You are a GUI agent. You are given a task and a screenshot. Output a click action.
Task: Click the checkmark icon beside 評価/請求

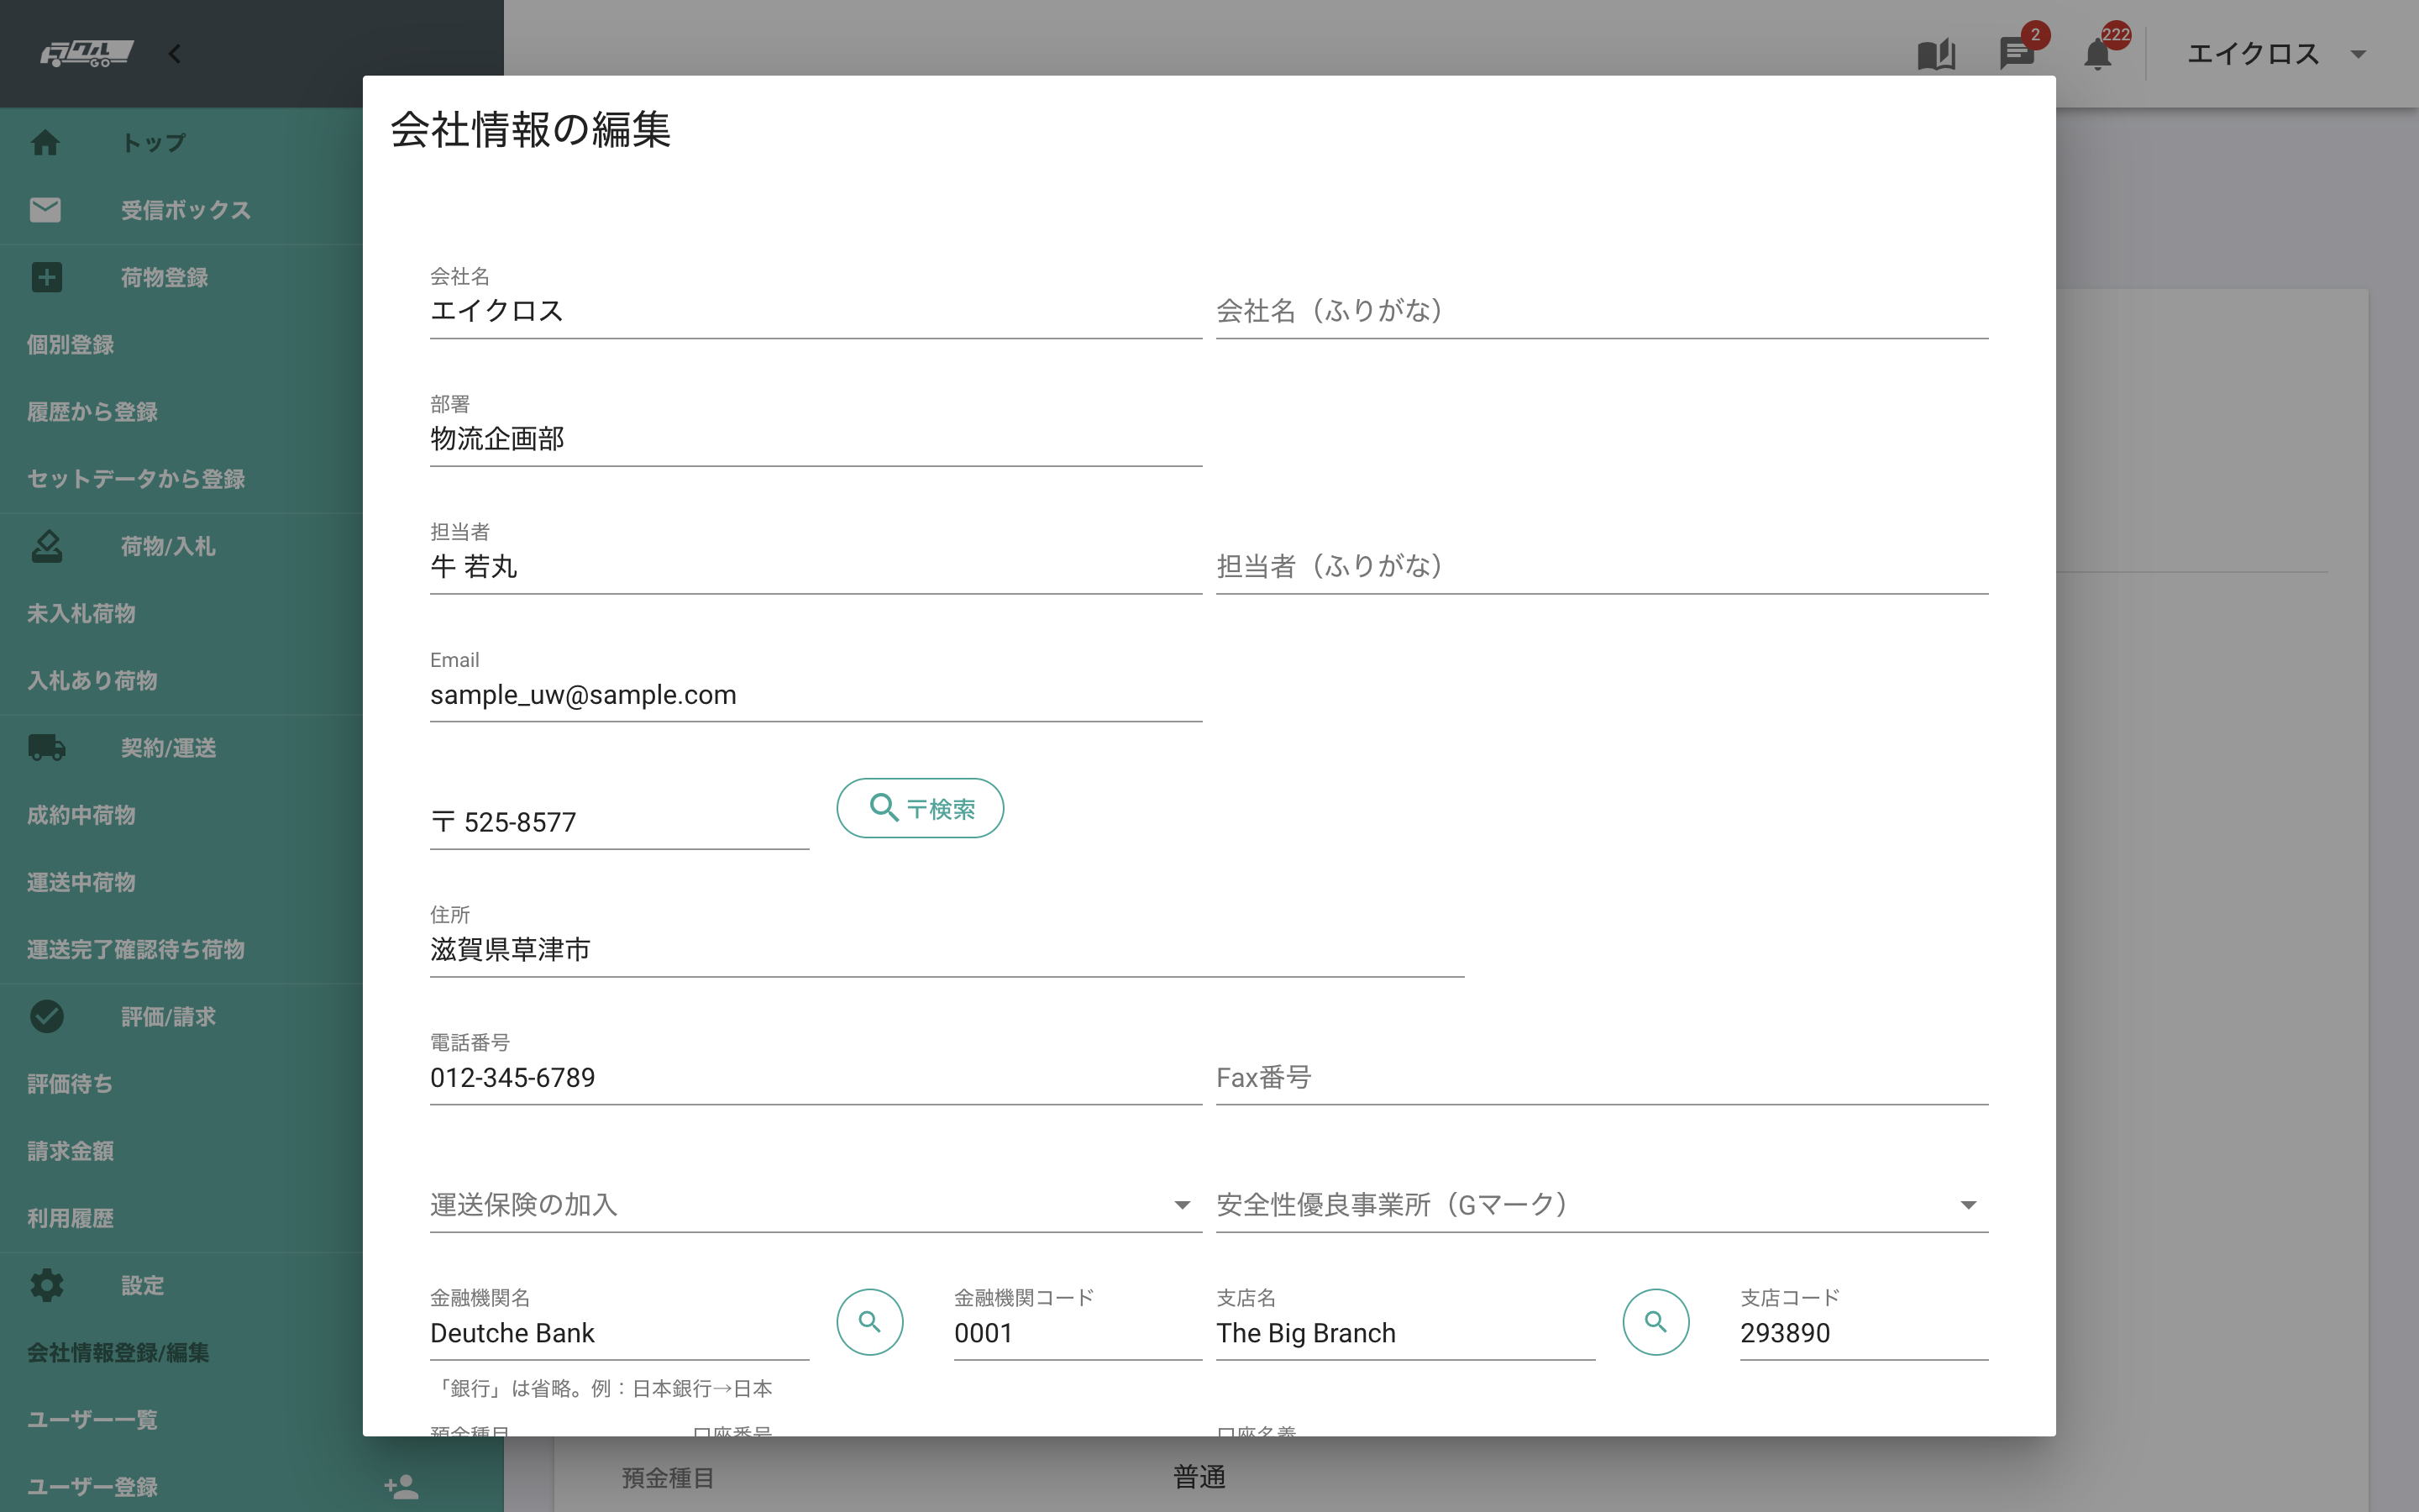[46, 1016]
